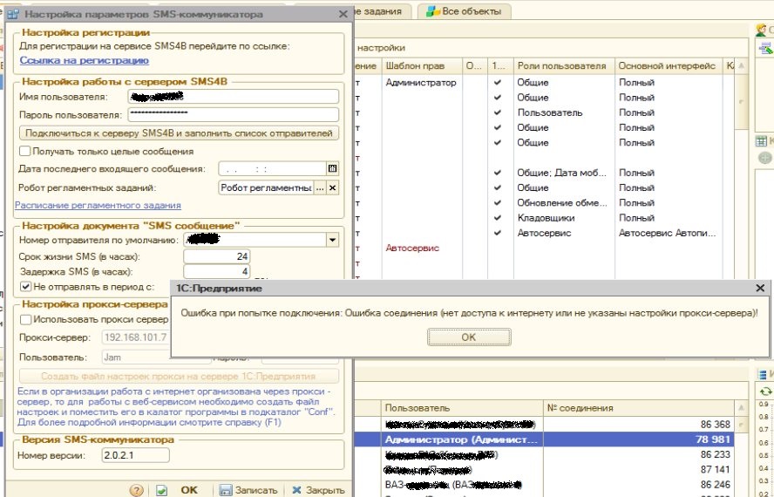Sort by the № соединения column header
Screen dimensions: 774x497
639,408
